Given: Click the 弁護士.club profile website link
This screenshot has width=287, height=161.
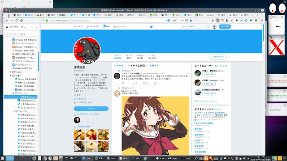Looking at the screenshot, I should (82, 99).
